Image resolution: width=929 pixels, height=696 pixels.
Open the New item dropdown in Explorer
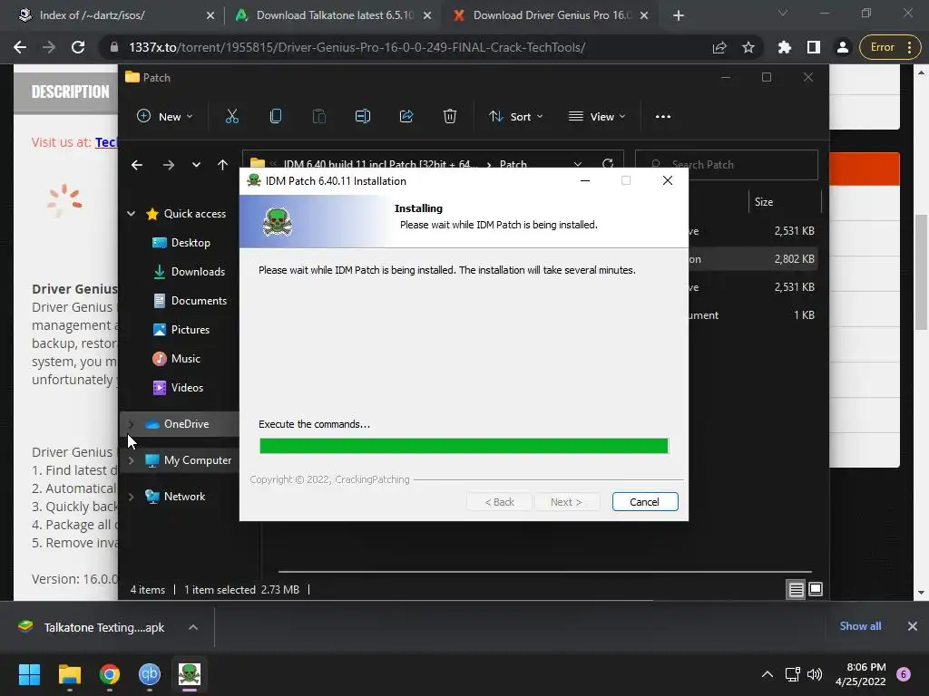tap(165, 117)
